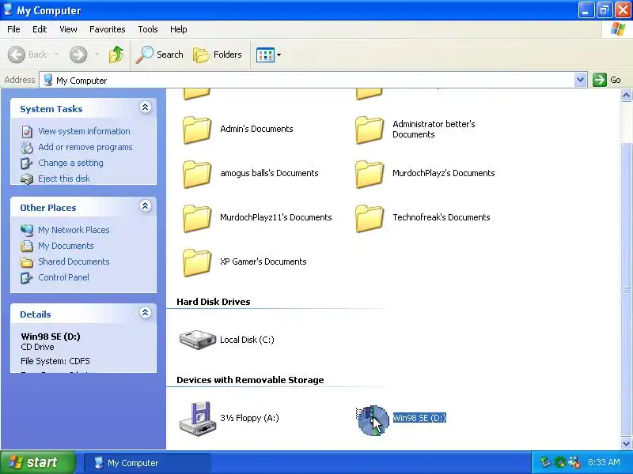Collapse the Other Places panel
Image resolution: width=633 pixels, height=474 pixels.
click(x=146, y=206)
